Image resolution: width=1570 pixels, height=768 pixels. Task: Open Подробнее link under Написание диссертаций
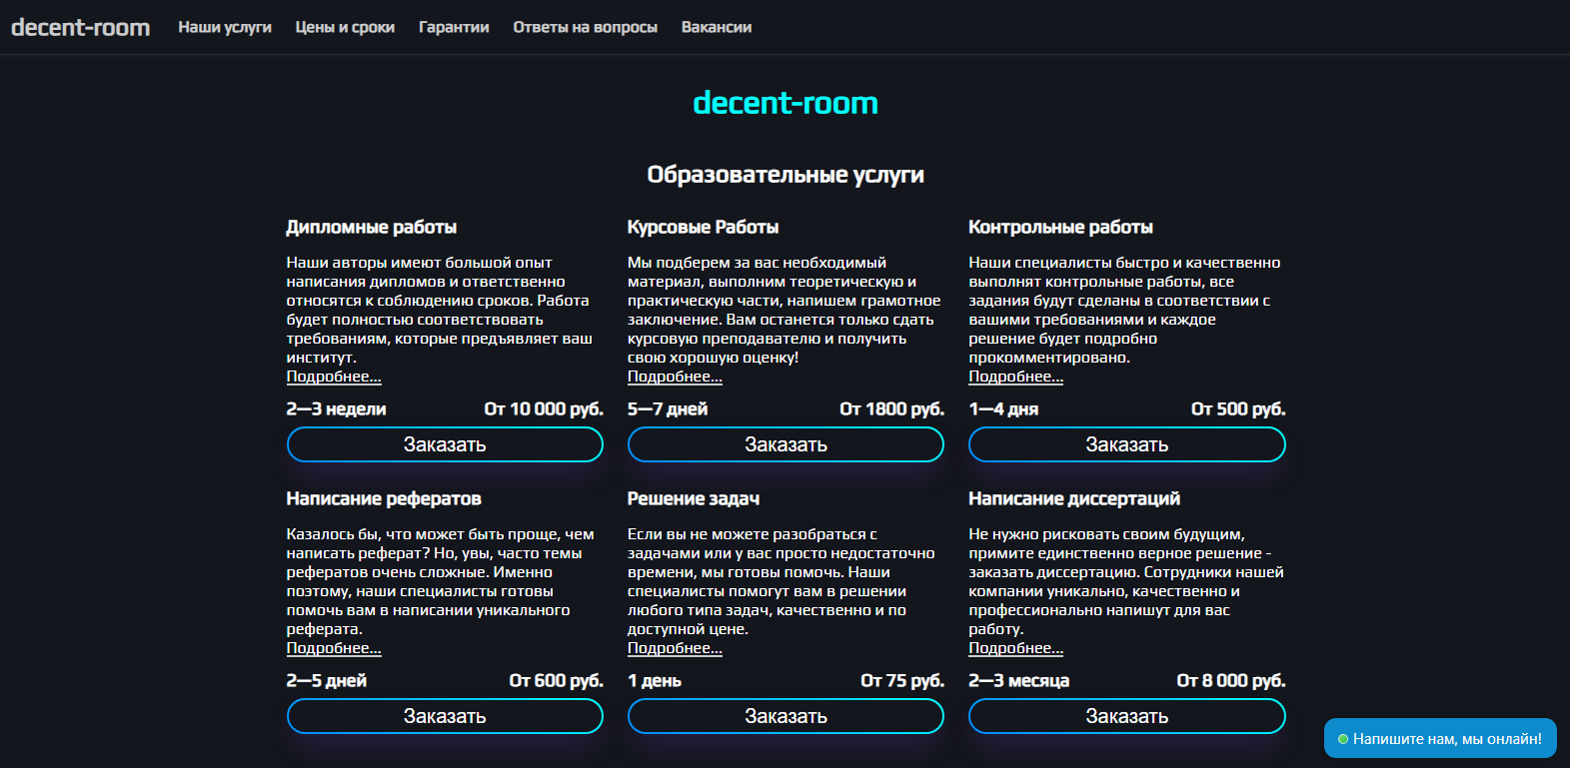coord(1015,648)
